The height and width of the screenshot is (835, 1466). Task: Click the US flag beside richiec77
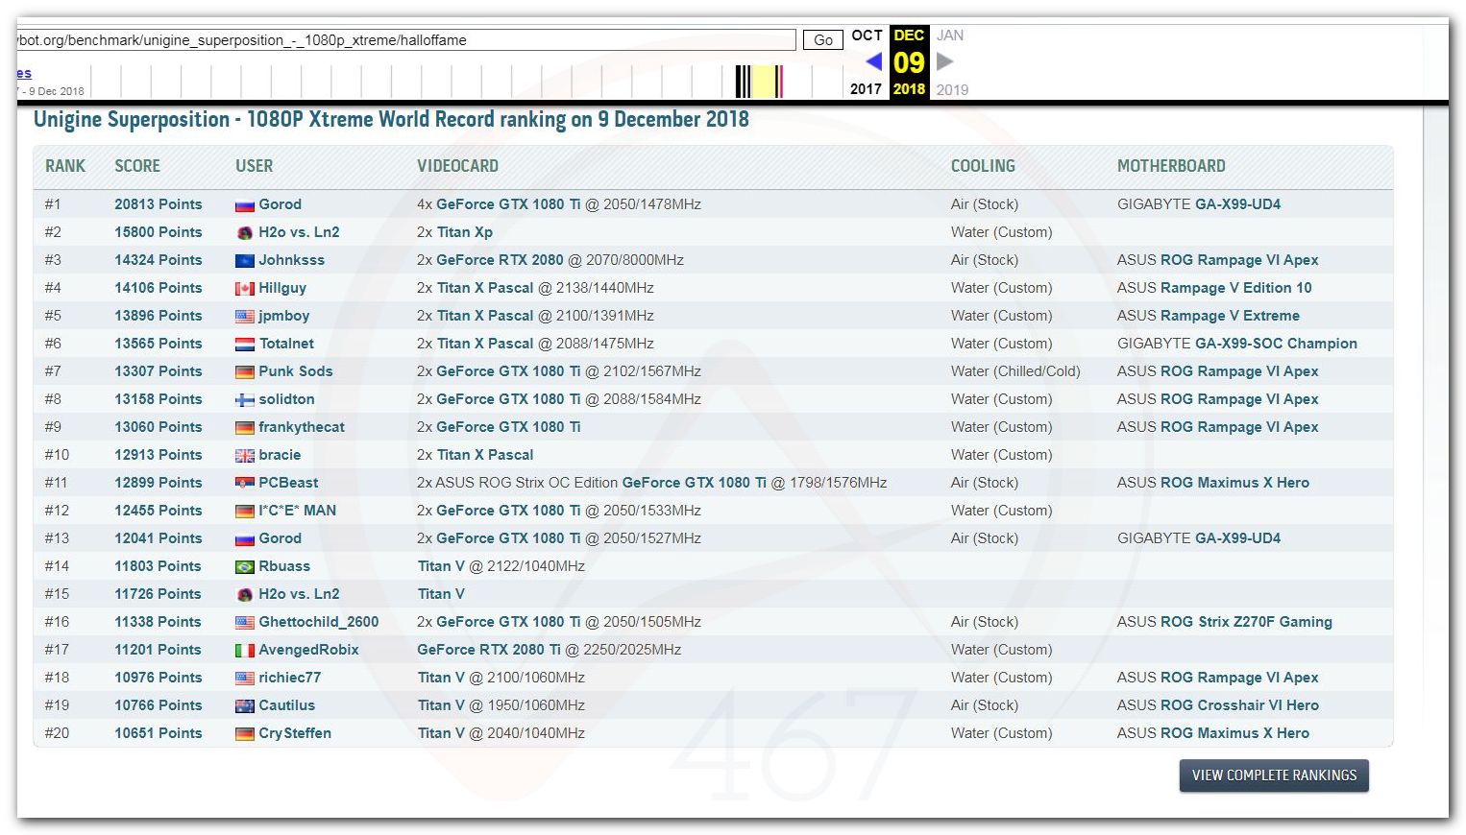click(245, 679)
